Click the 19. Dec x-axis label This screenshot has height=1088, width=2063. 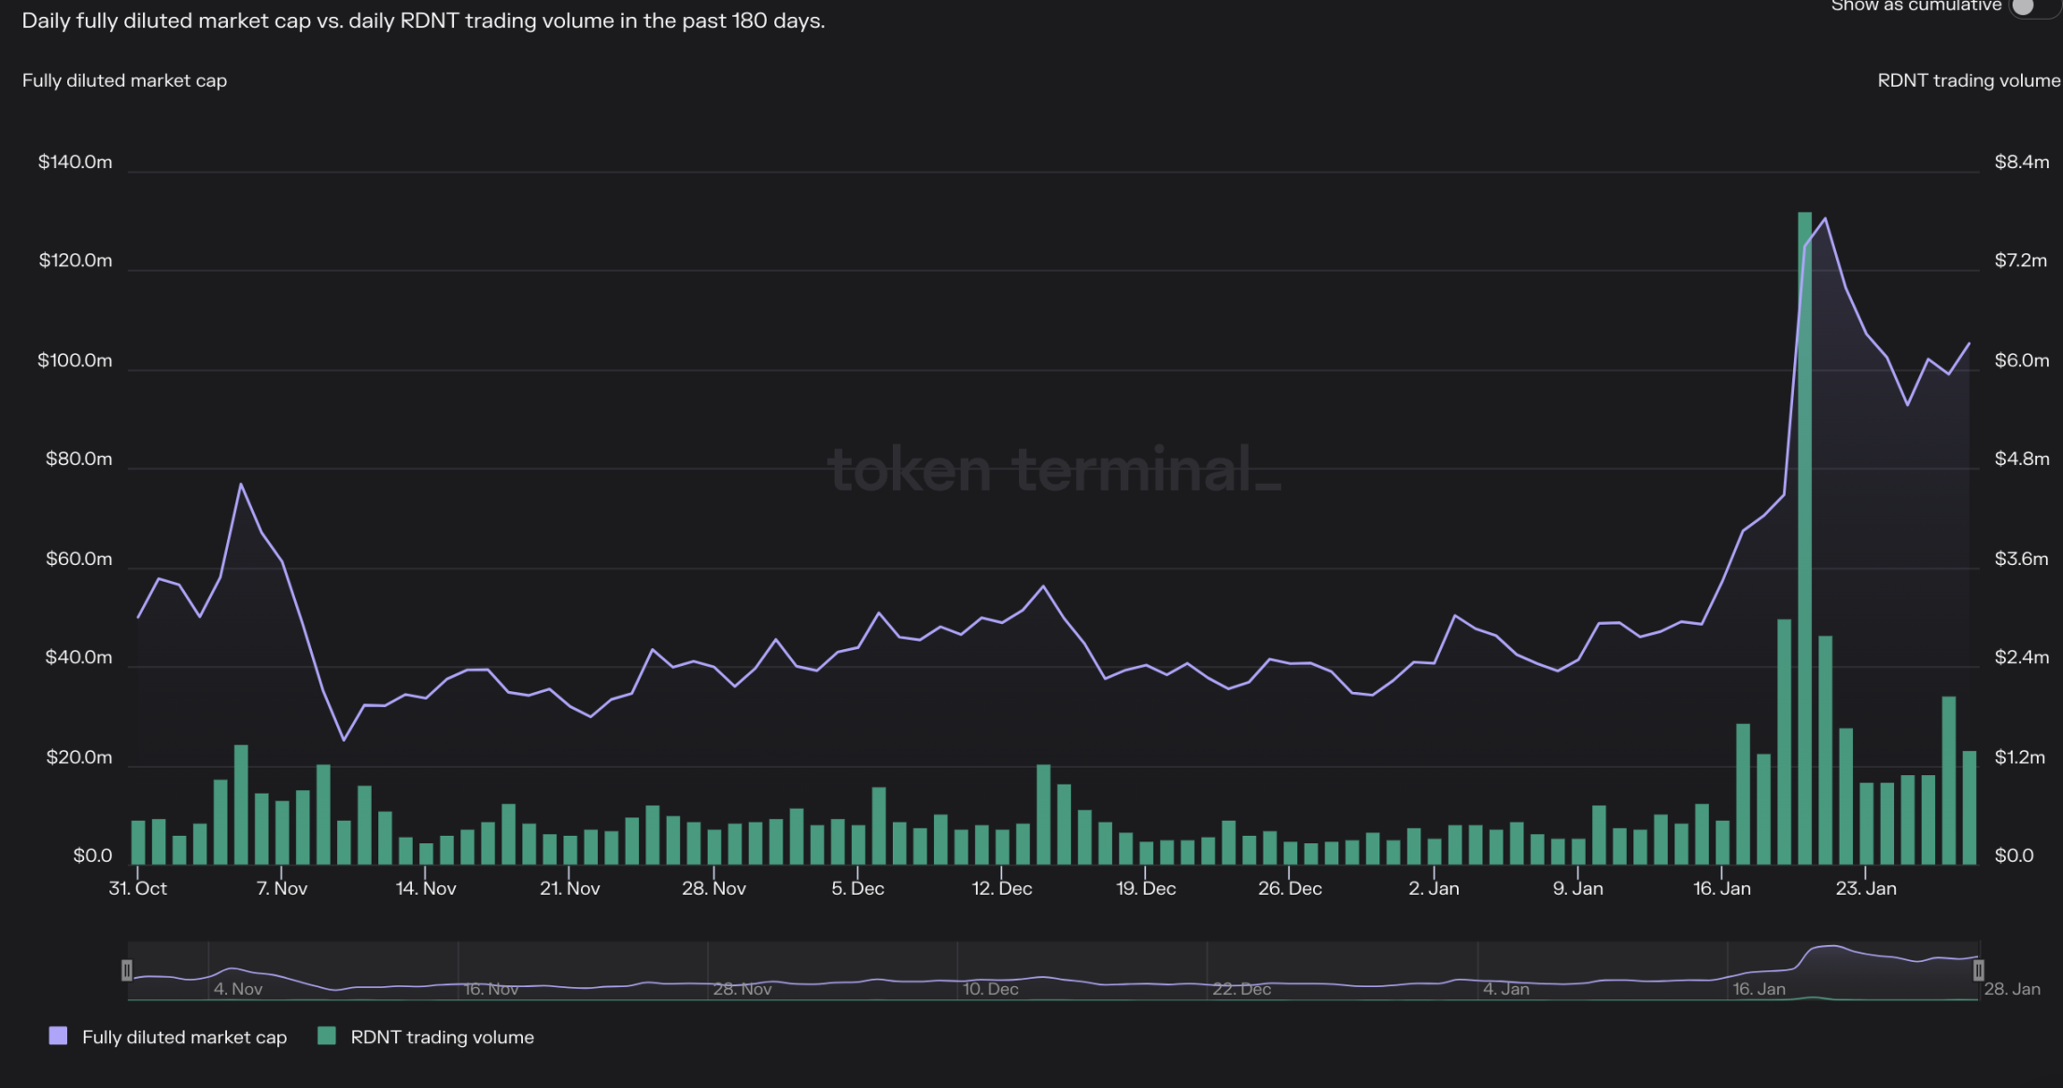tap(1146, 888)
